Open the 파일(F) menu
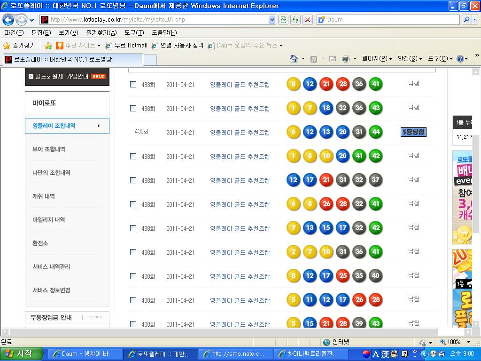The height and width of the screenshot is (361, 481). point(14,32)
